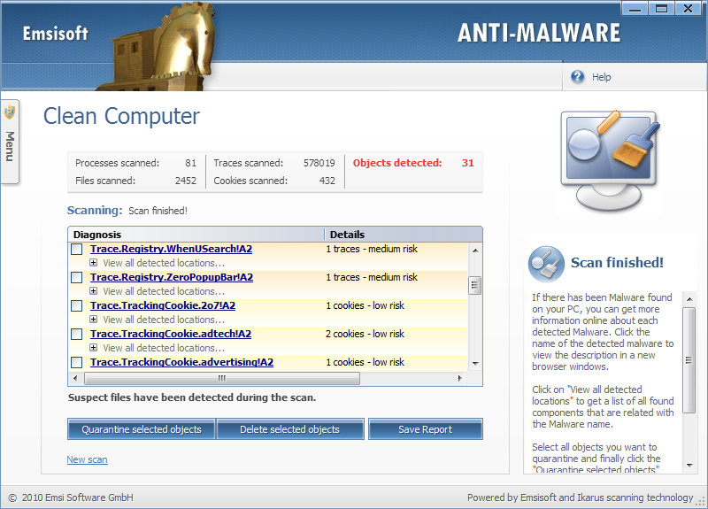Maximize the Anti-Malware window

[x=661, y=9]
